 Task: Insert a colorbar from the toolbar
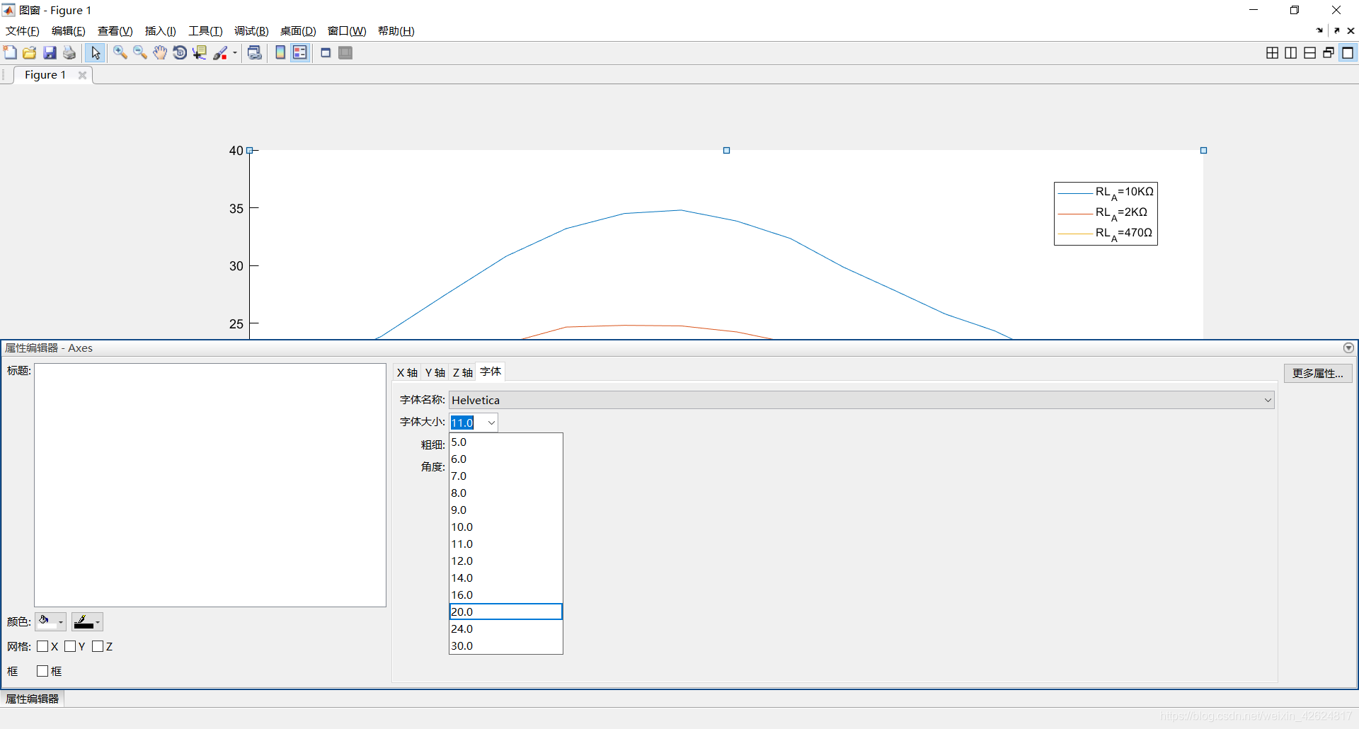coord(280,52)
